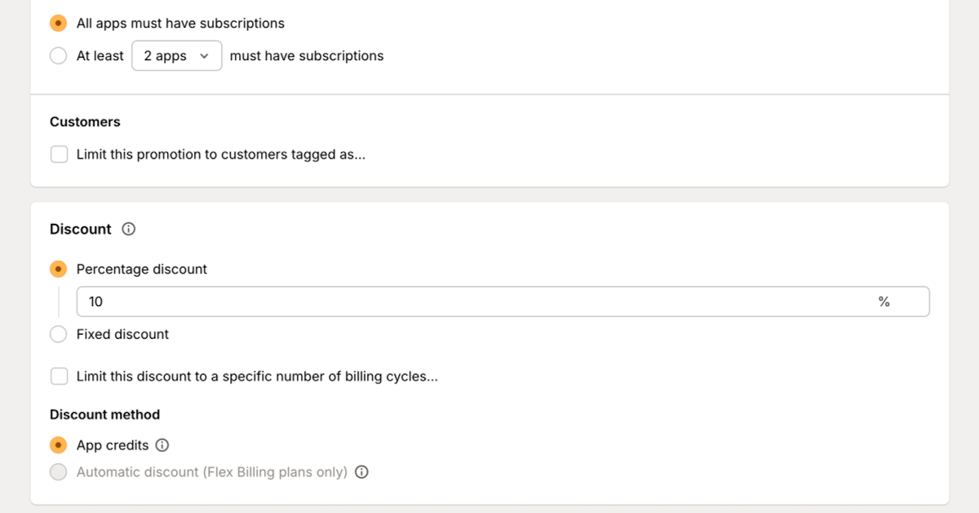Enable limiting promotion to tagged customers checkbox
979x513 pixels.
tap(59, 155)
